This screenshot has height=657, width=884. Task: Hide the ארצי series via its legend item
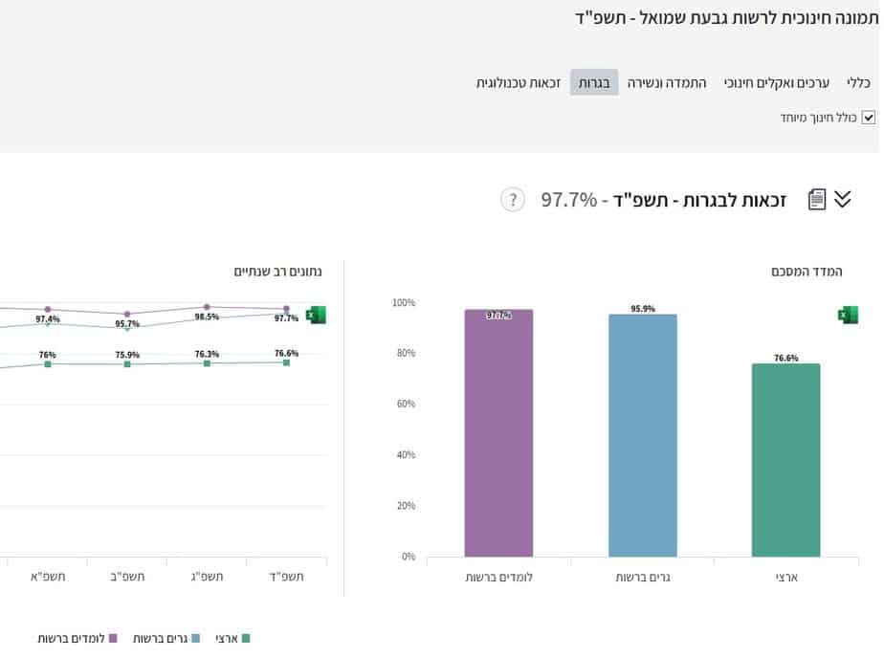(230, 638)
